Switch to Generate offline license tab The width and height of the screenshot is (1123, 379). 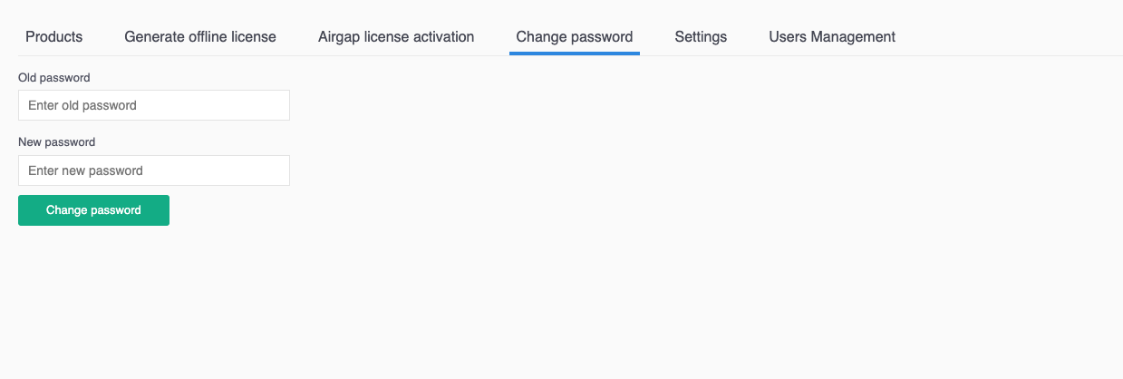point(200,37)
